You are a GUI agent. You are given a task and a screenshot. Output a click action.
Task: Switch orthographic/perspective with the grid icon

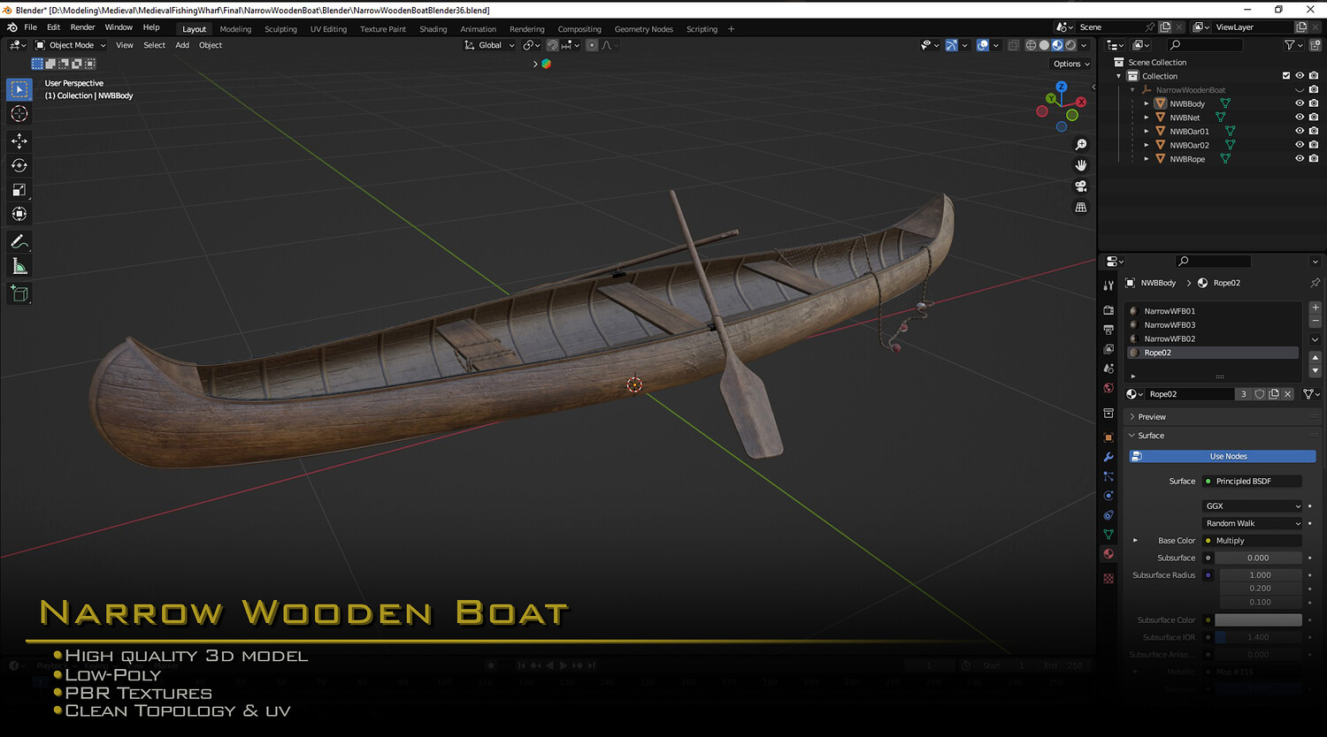tap(1080, 207)
